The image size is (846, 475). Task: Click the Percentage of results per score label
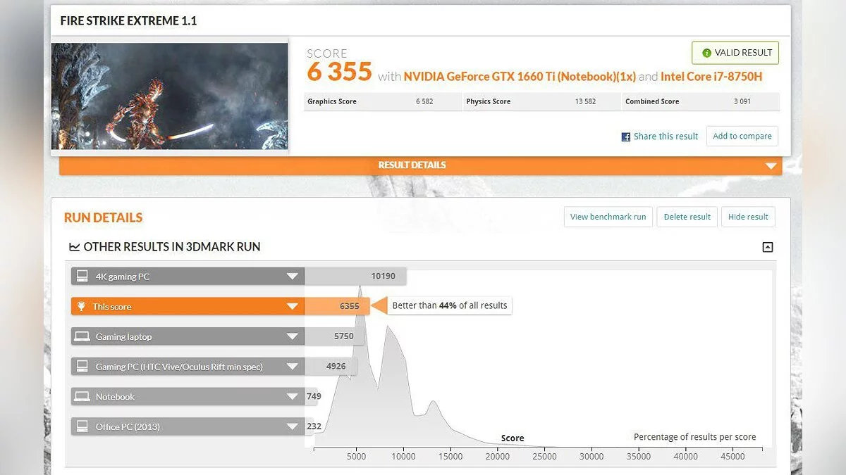click(x=694, y=437)
